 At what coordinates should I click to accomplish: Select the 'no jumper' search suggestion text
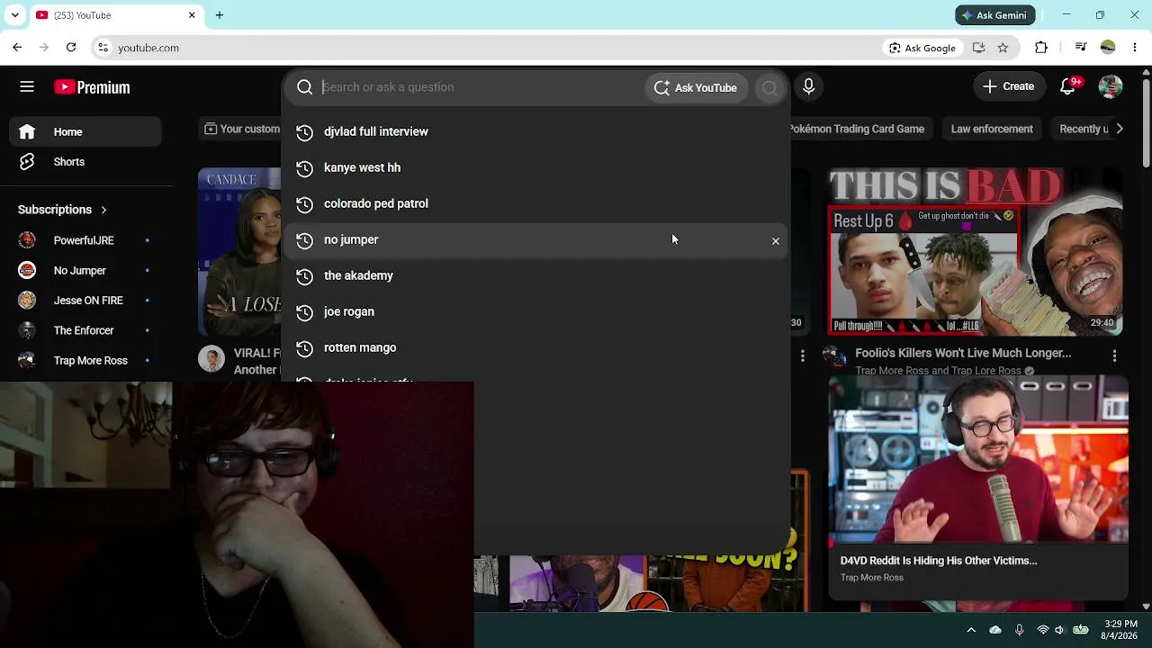351,239
